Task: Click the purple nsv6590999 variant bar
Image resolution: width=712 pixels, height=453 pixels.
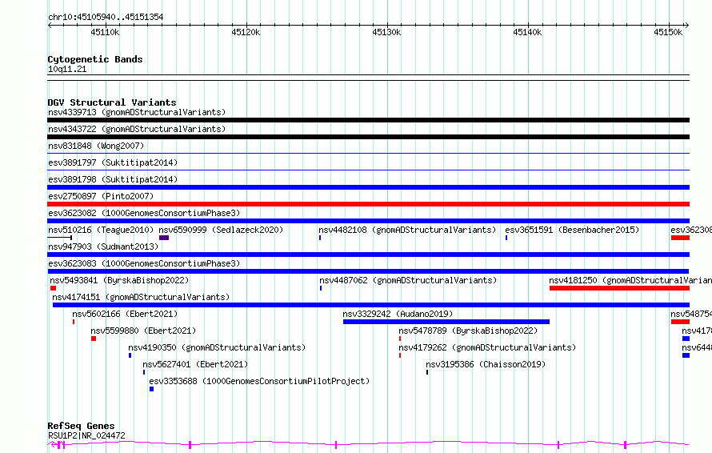Action: point(164,238)
